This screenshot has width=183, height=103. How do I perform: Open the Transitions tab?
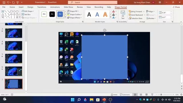pyautogui.click(x=42, y=7)
